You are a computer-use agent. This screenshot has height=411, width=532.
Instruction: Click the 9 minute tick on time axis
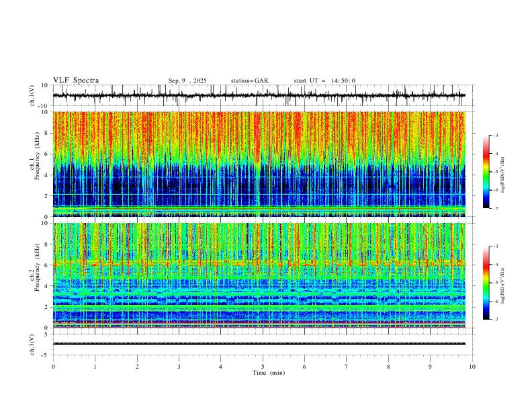tap(430, 367)
